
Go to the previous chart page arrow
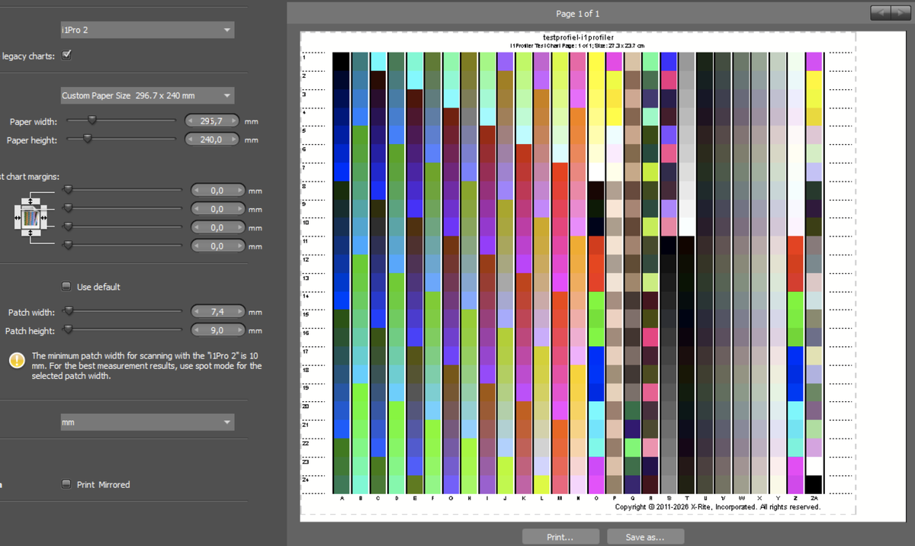[881, 12]
